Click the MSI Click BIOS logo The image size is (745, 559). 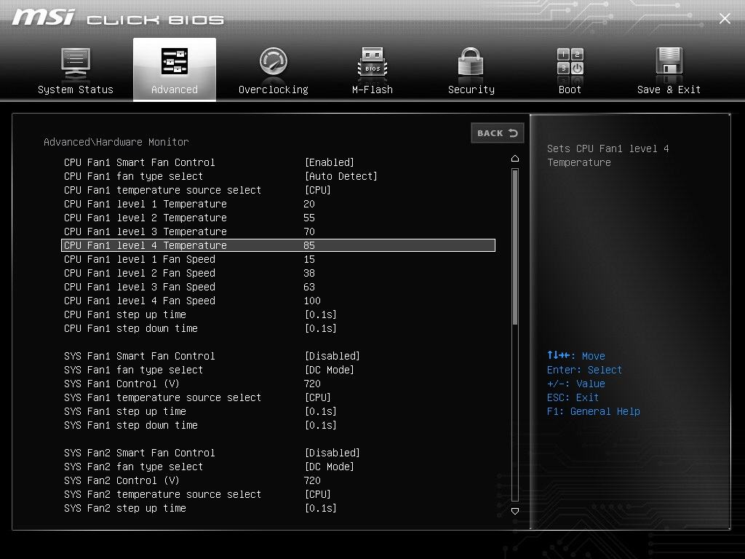point(118,17)
